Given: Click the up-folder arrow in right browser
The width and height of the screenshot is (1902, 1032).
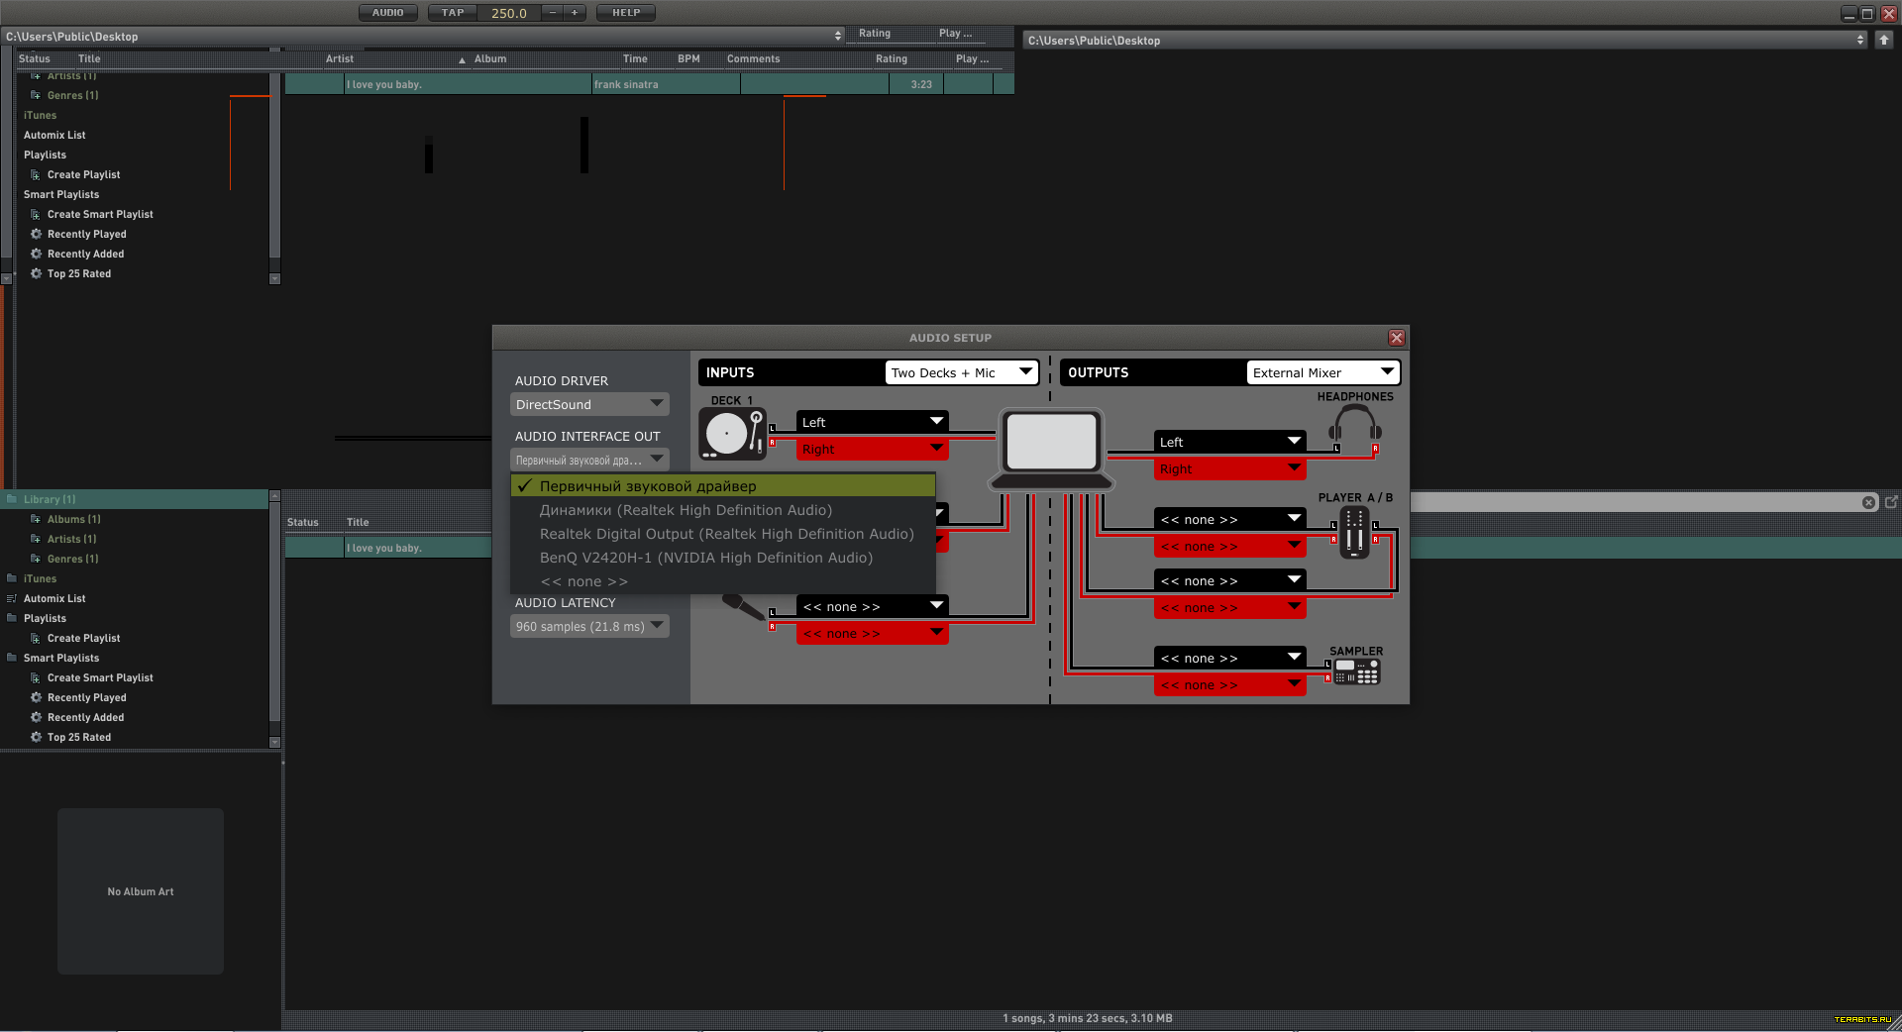Looking at the screenshot, I should point(1884,40).
